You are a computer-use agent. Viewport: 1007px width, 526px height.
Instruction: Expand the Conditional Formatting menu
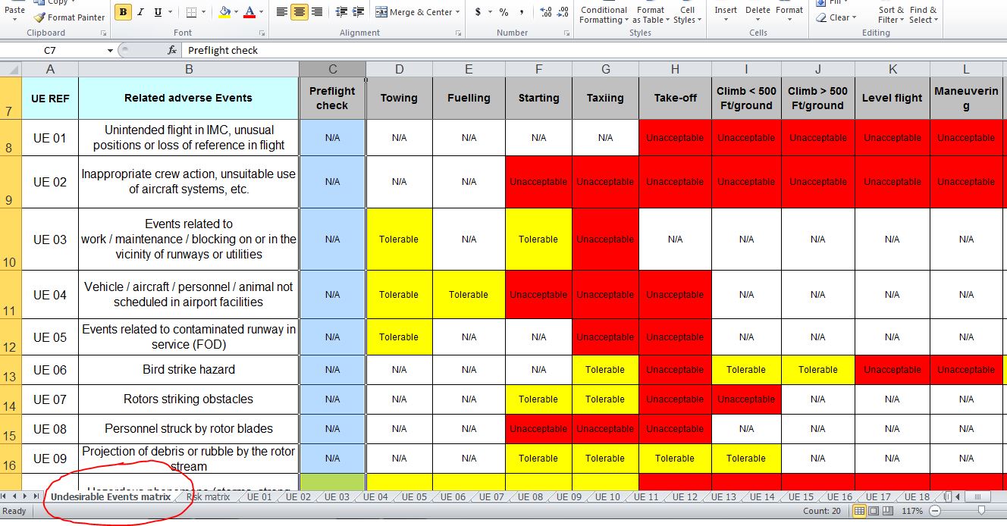[603, 15]
